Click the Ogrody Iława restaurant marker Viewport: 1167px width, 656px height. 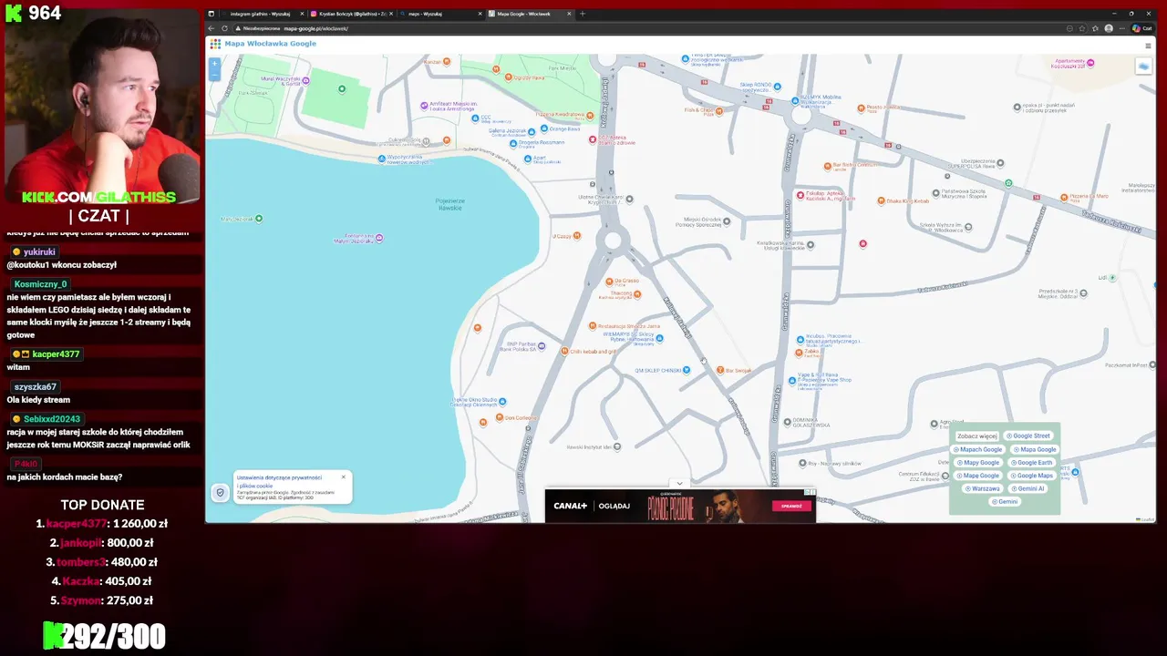pyautogui.click(x=508, y=78)
